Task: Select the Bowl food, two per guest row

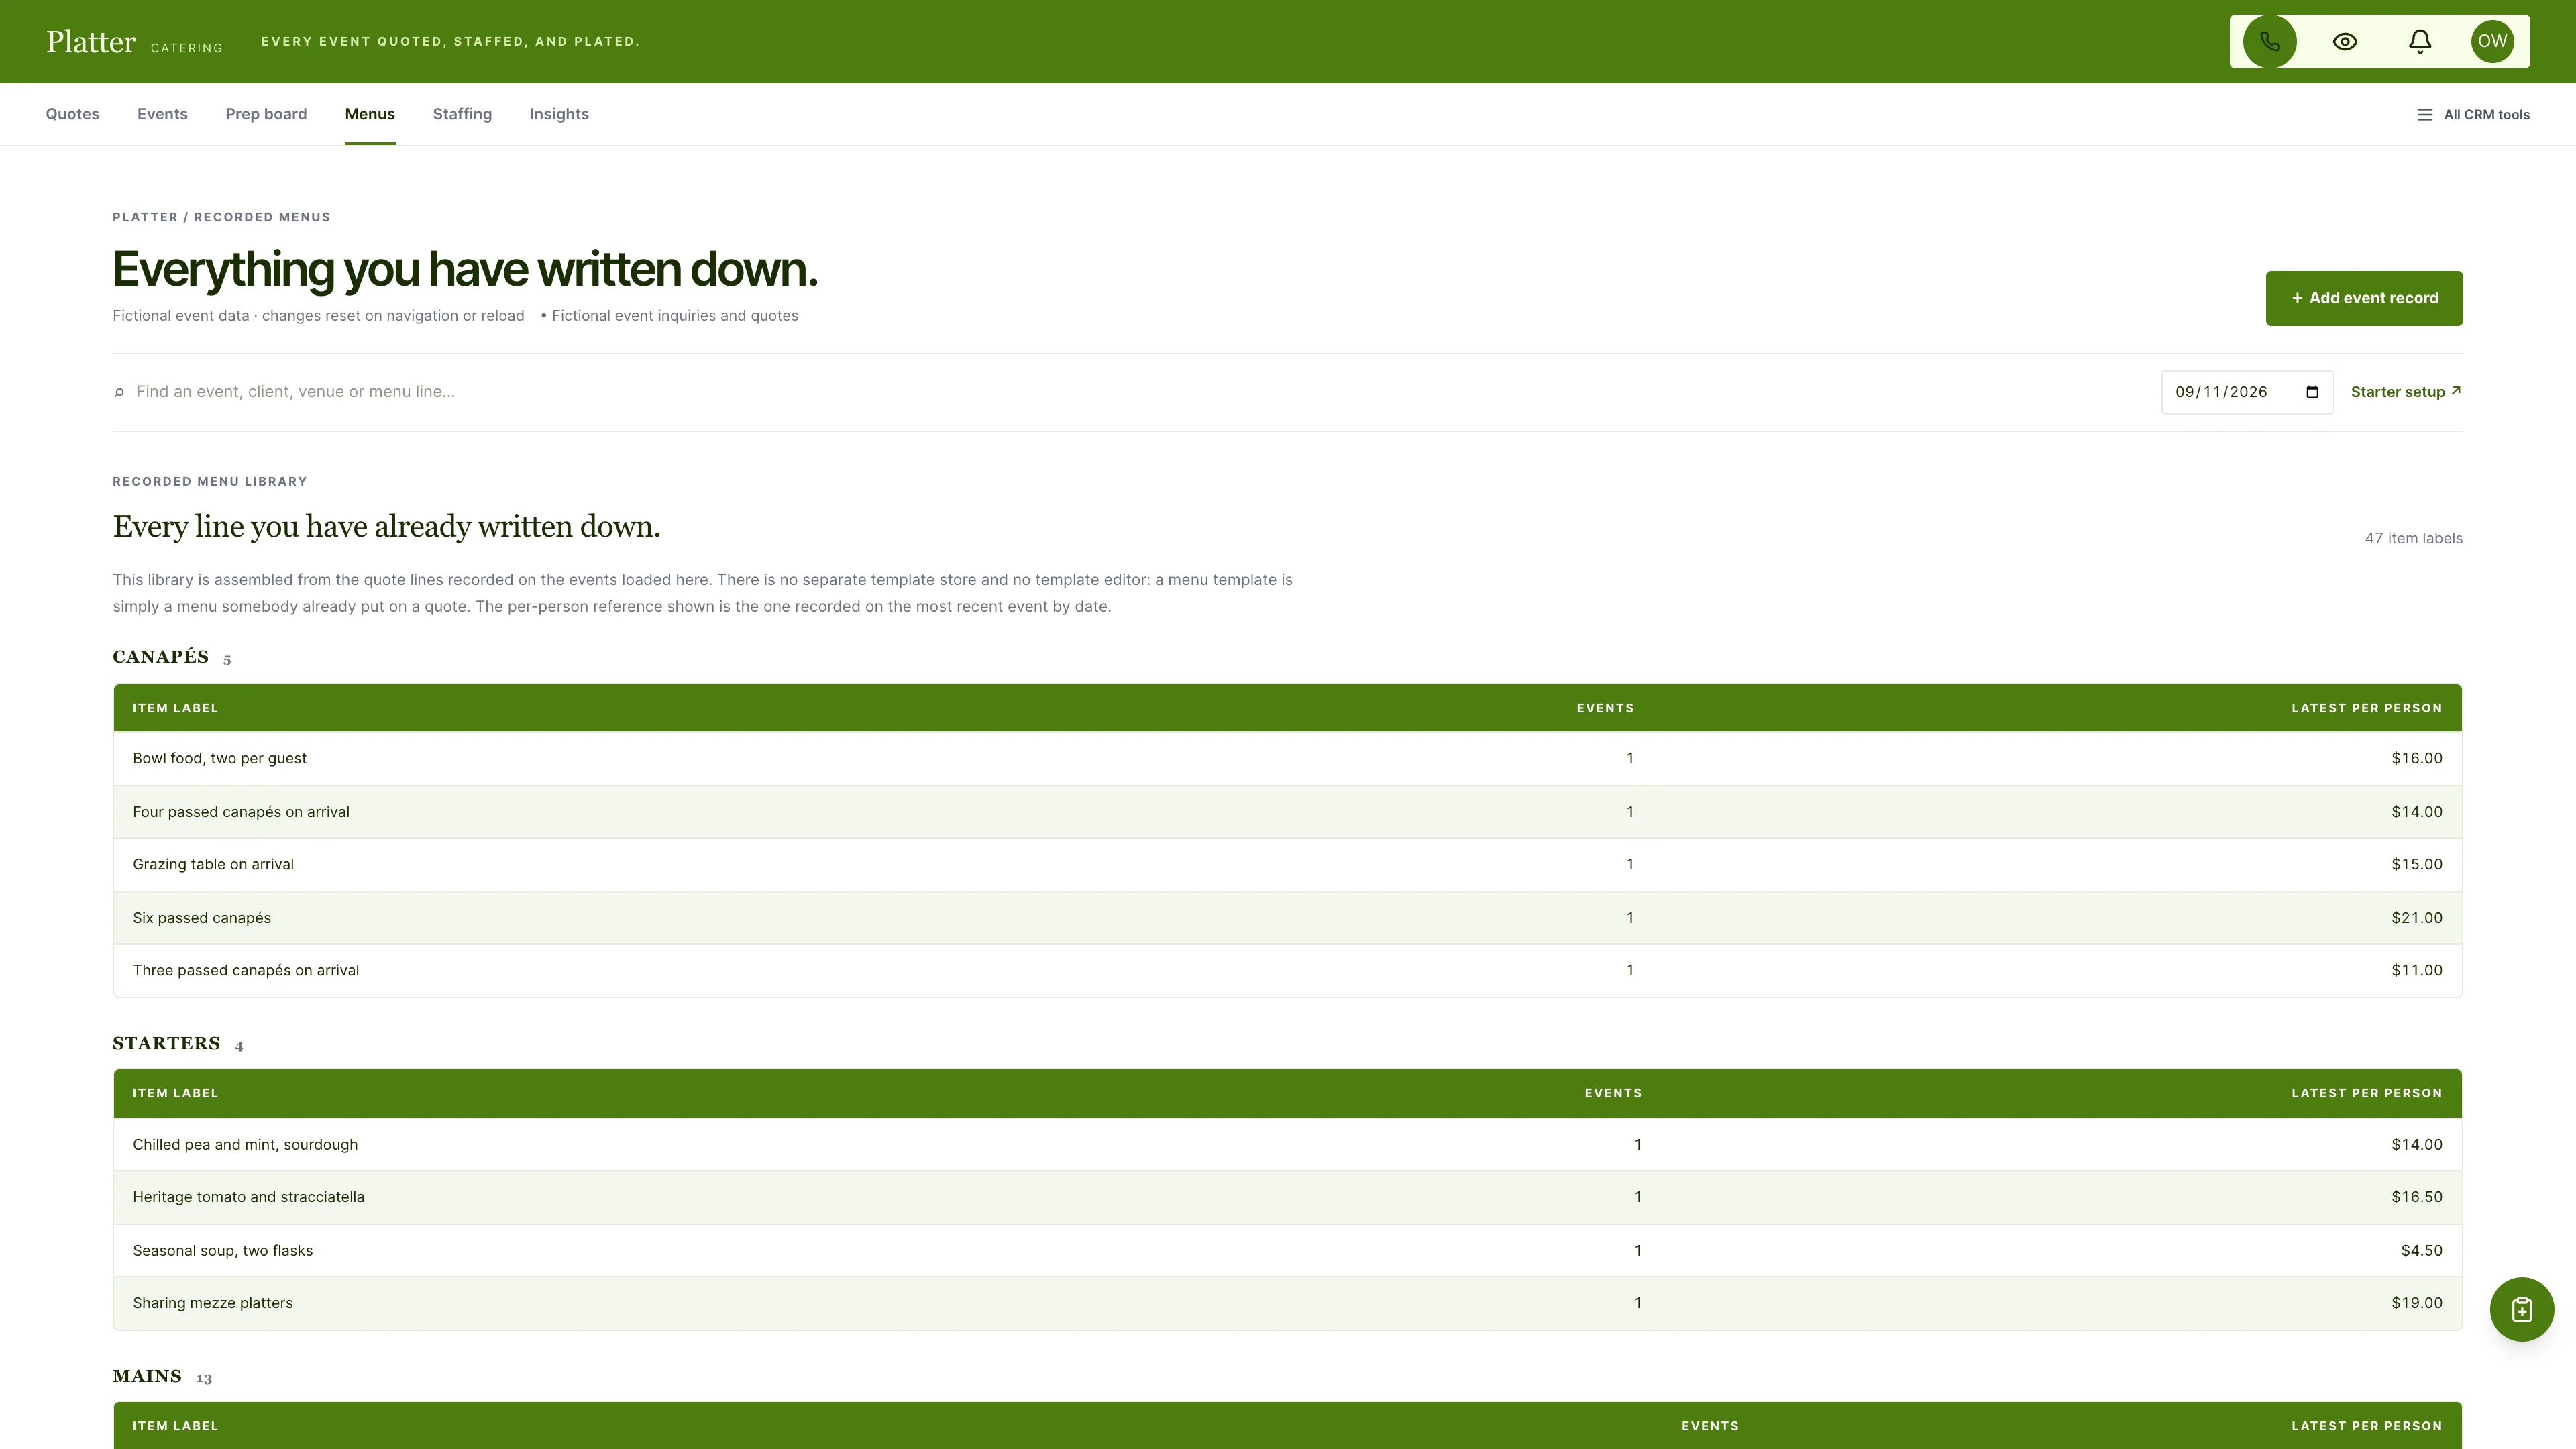Action: pos(1288,758)
